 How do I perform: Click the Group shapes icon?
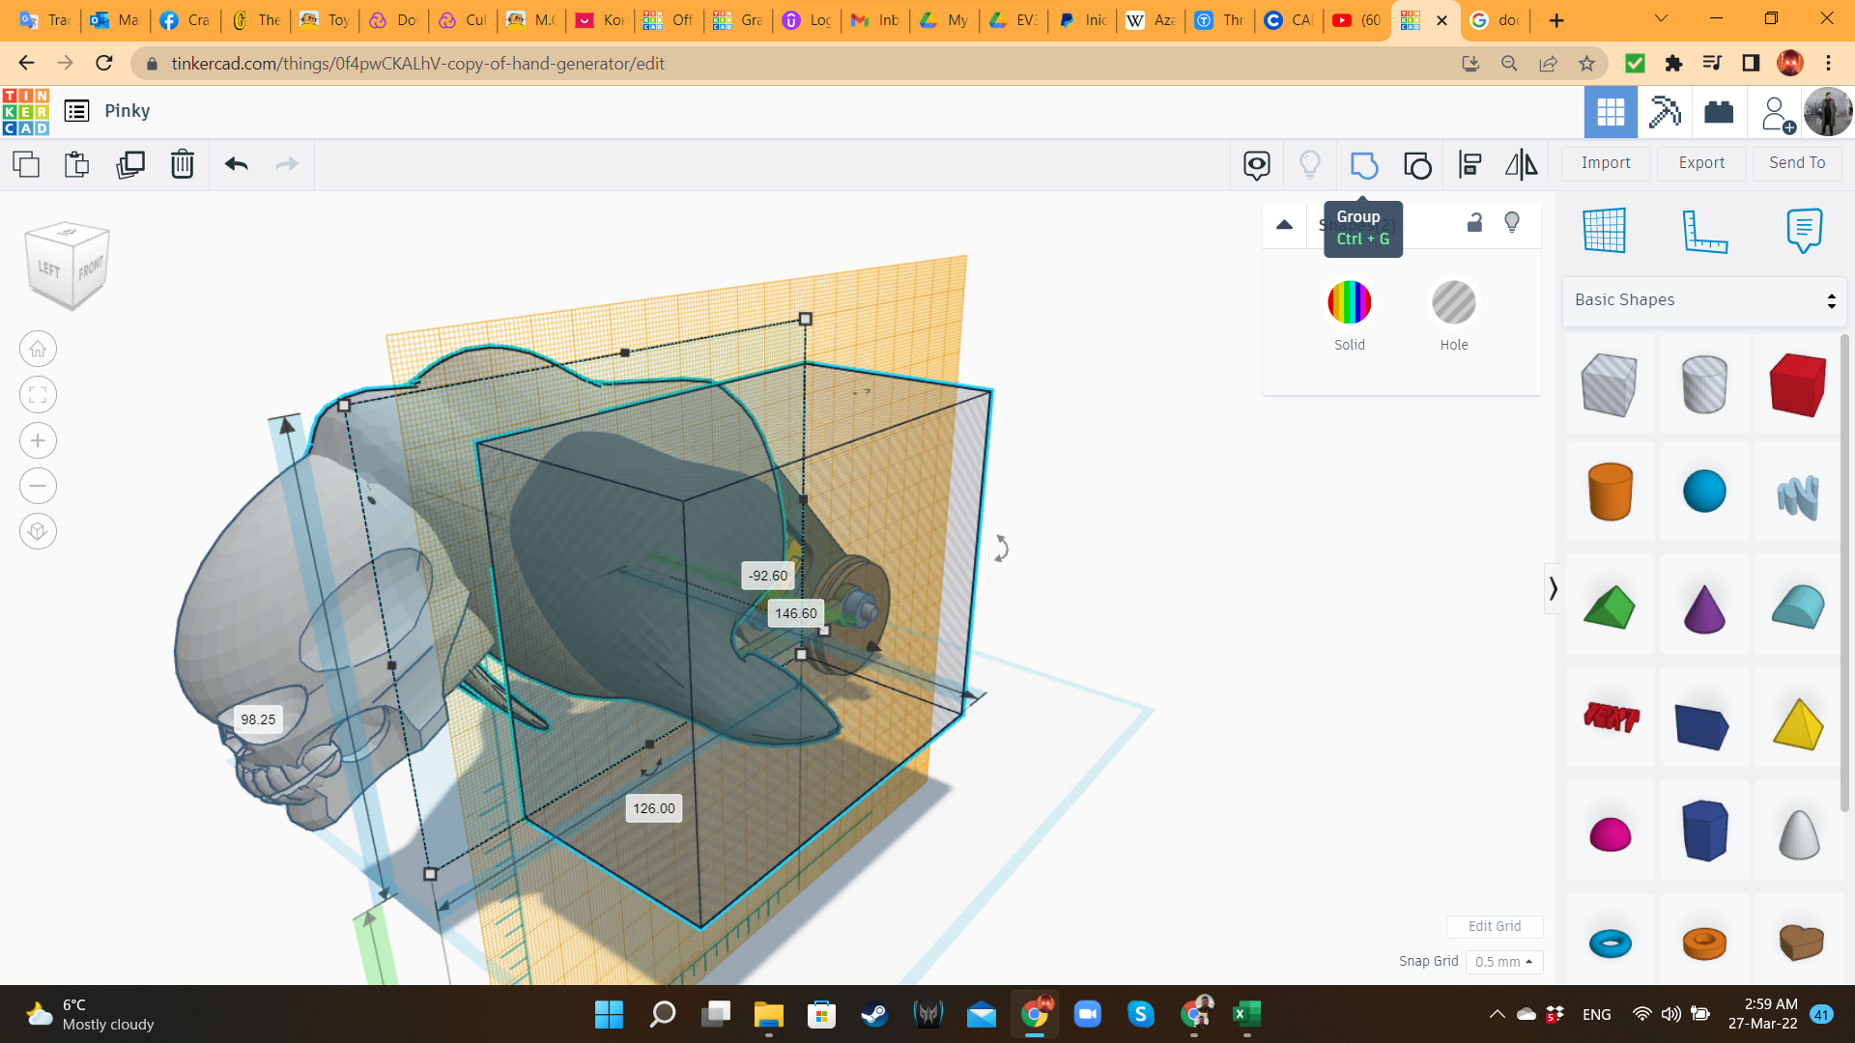point(1363,165)
